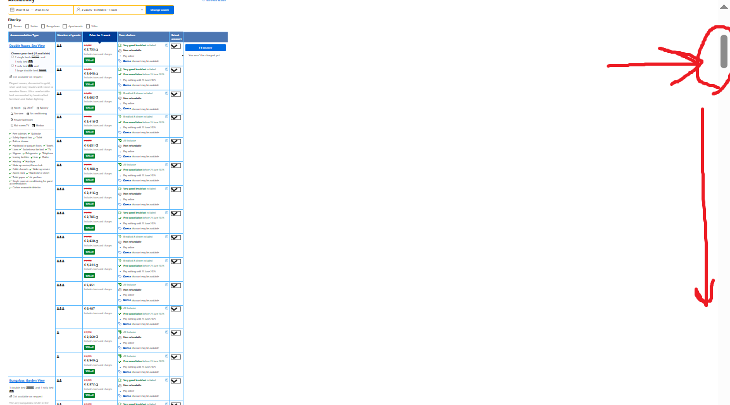
Task: Open the guests and rooms dropdown
Action: pos(109,10)
